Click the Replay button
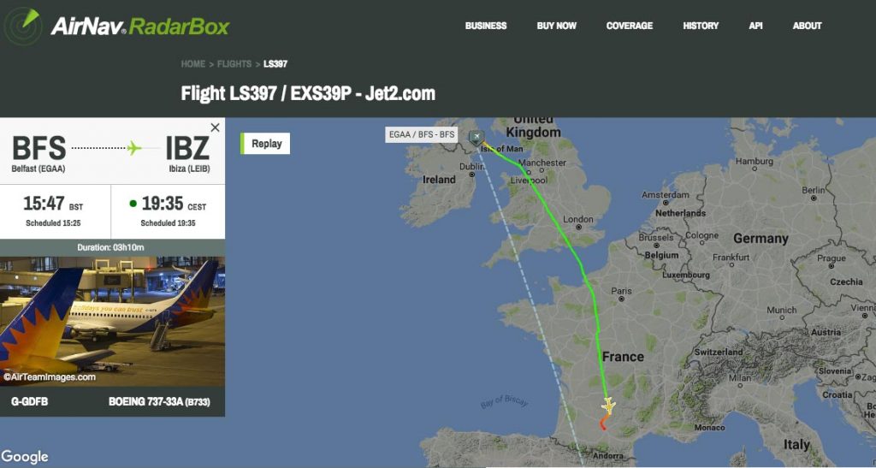Viewport: 876px width, 468px height. click(x=265, y=144)
